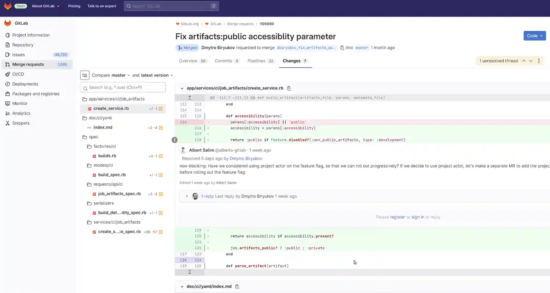
Task: Switch to the Changes tab
Action: pyautogui.click(x=295, y=61)
